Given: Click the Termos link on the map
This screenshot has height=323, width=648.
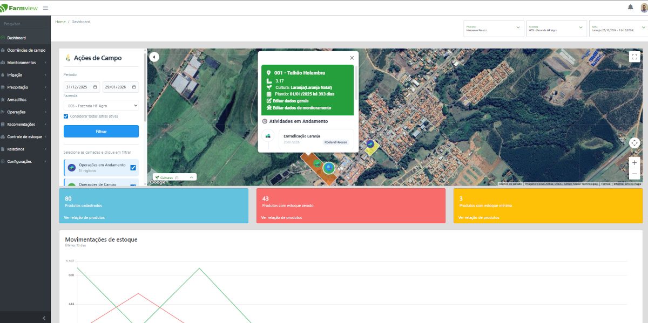Looking at the screenshot, I should (606, 184).
